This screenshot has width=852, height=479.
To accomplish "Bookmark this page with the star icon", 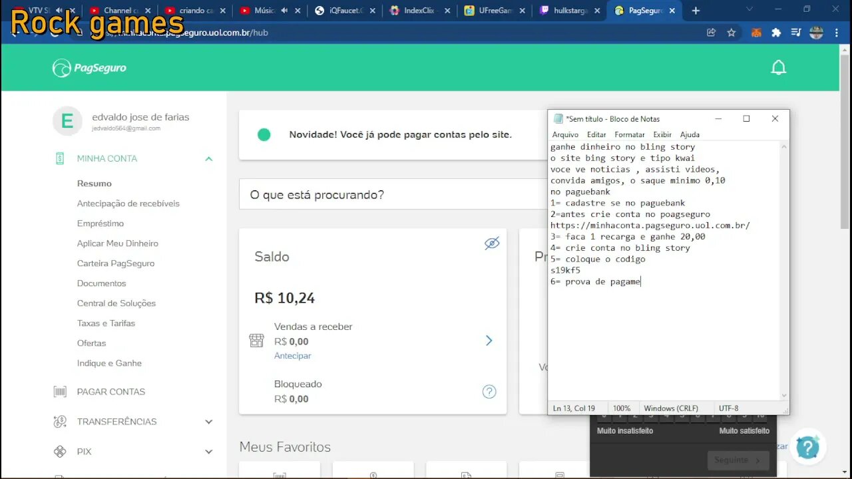I will click(732, 32).
